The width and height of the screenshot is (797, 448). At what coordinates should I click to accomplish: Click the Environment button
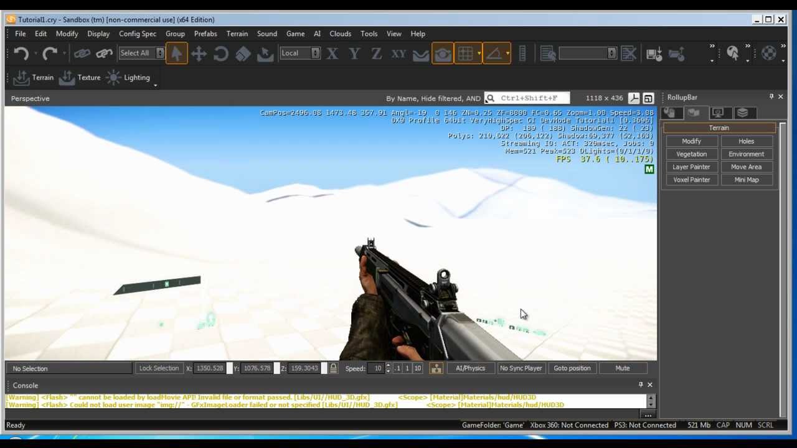tap(746, 154)
